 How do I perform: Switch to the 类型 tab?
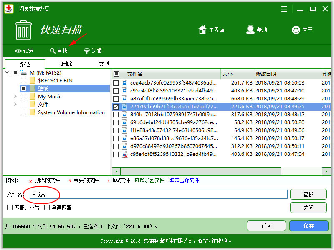[x=104, y=64]
